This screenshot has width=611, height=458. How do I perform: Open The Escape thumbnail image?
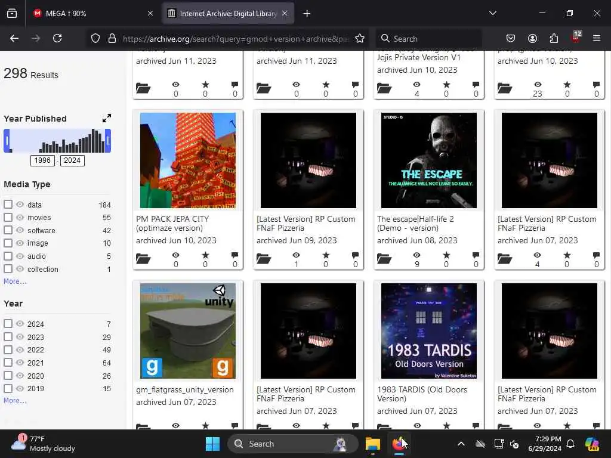(x=428, y=160)
